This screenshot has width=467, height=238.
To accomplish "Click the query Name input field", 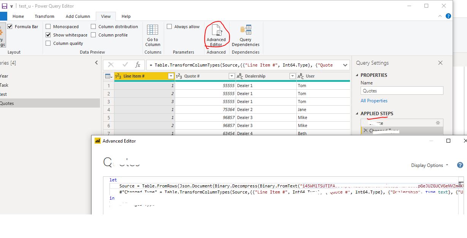I will (402, 90).
